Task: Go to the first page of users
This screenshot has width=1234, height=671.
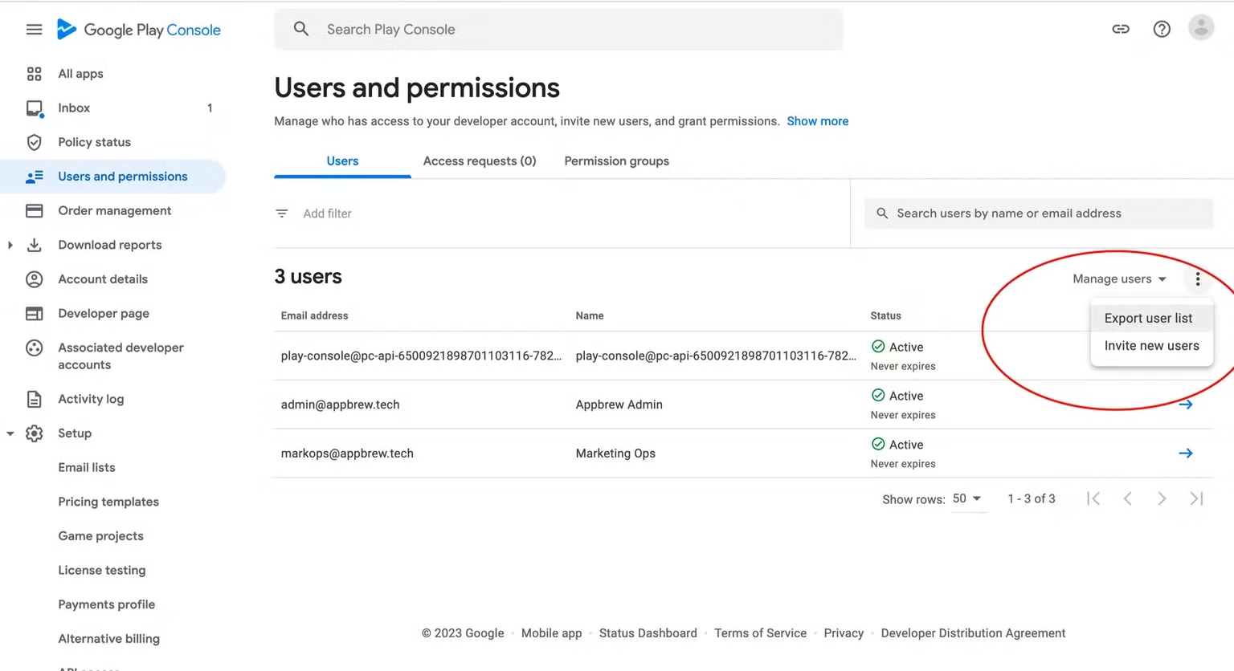Action: pyautogui.click(x=1093, y=498)
